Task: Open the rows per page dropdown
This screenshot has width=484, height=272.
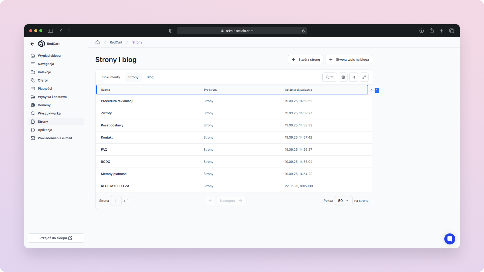Action: click(343, 201)
